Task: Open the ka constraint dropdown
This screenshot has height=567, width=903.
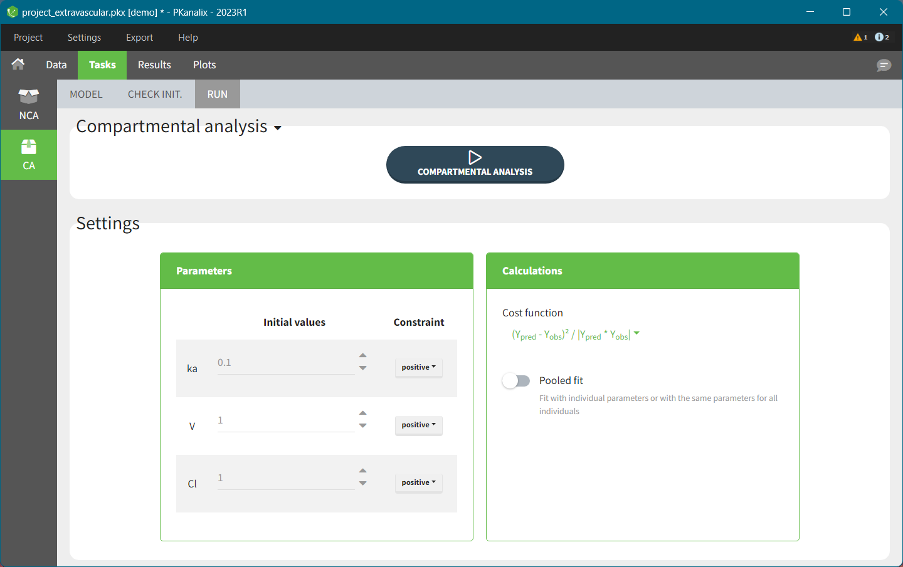Action: (x=418, y=368)
